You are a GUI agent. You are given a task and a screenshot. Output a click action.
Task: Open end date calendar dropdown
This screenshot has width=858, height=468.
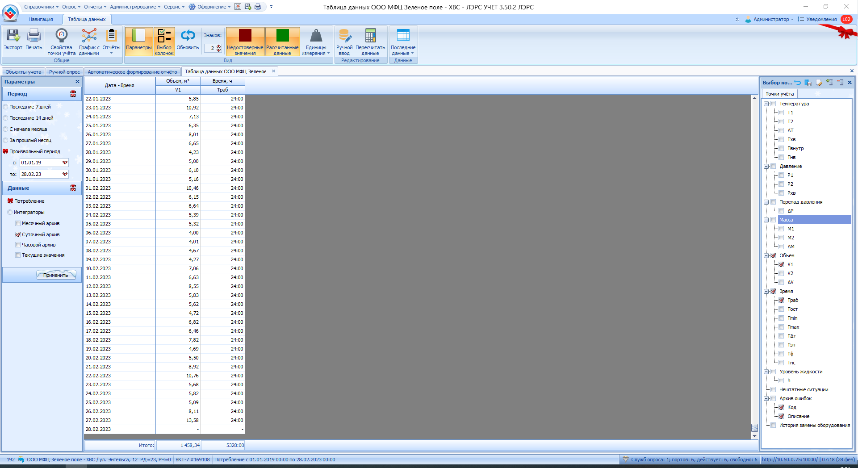(65, 174)
